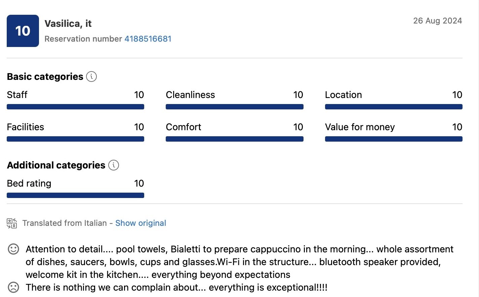Click the Basic categories info icon
The width and height of the screenshot is (479, 297).
tap(91, 77)
